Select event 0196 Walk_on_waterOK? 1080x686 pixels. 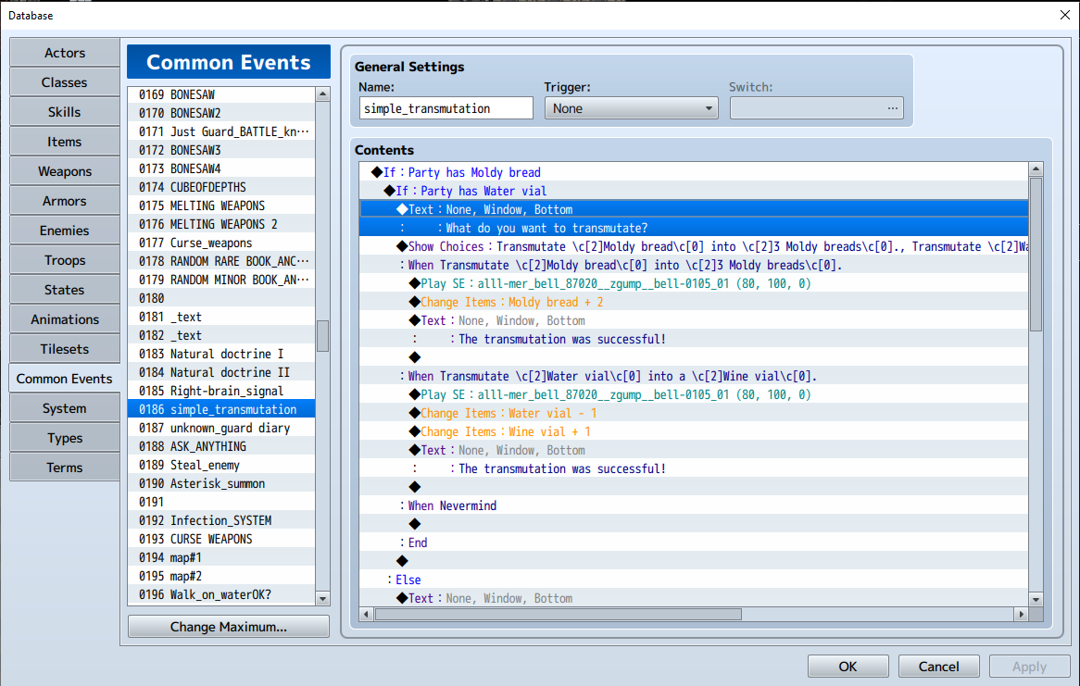pyautogui.click(x=221, y=594)
